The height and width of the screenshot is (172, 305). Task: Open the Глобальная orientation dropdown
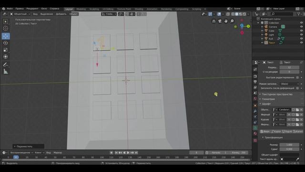click(109, 14)
